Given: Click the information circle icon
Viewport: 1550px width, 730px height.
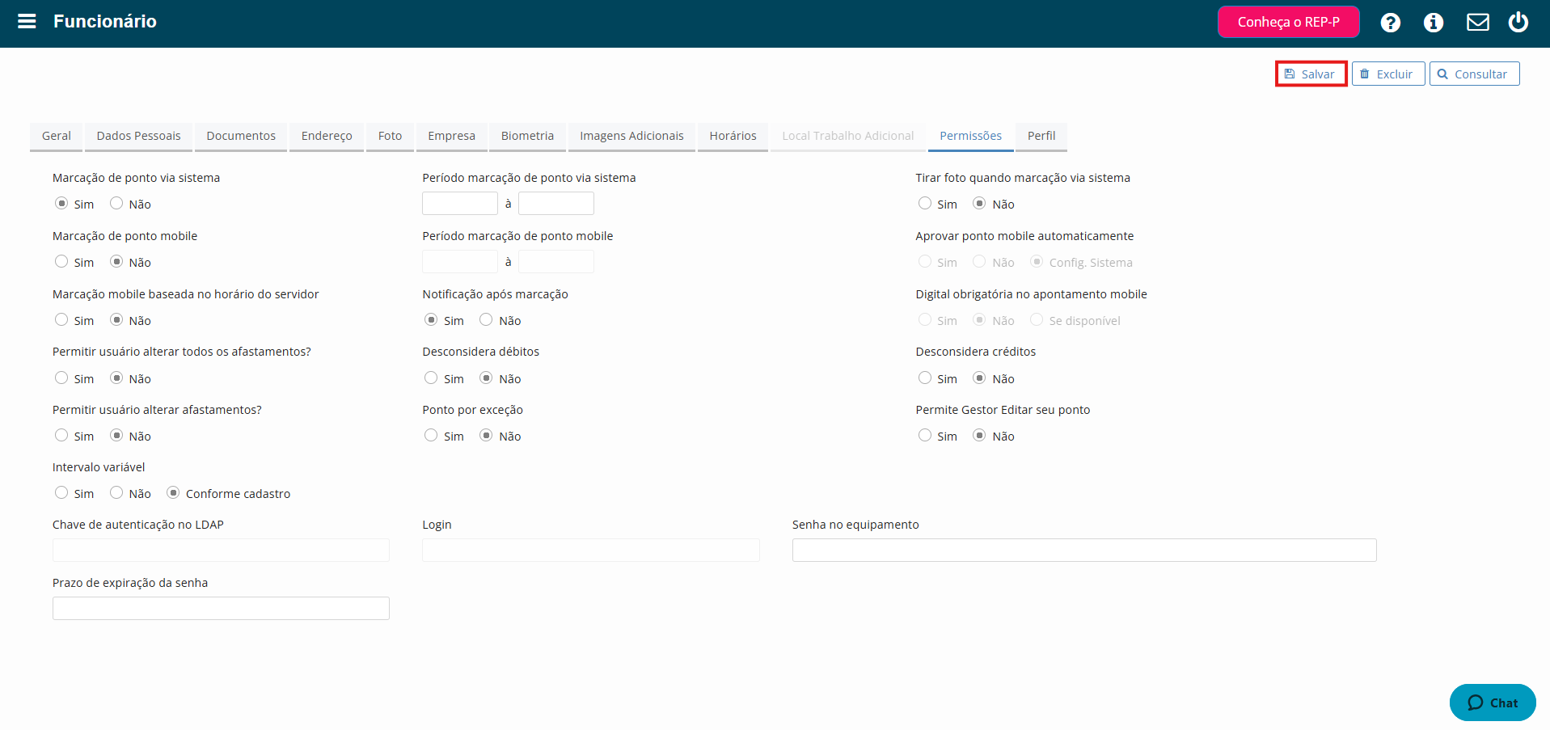Looking at the screenshot, I should coord(1433,23).
